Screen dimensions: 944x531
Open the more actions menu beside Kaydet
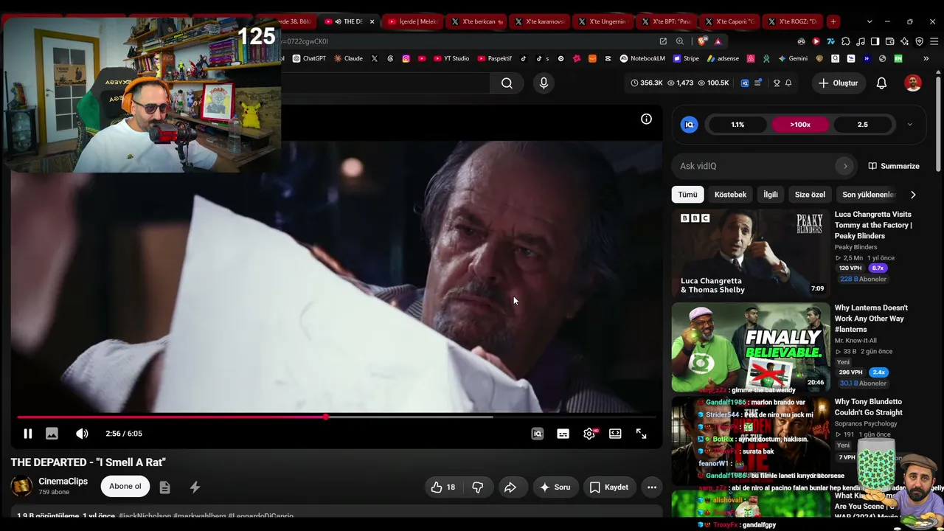[652, 487]
